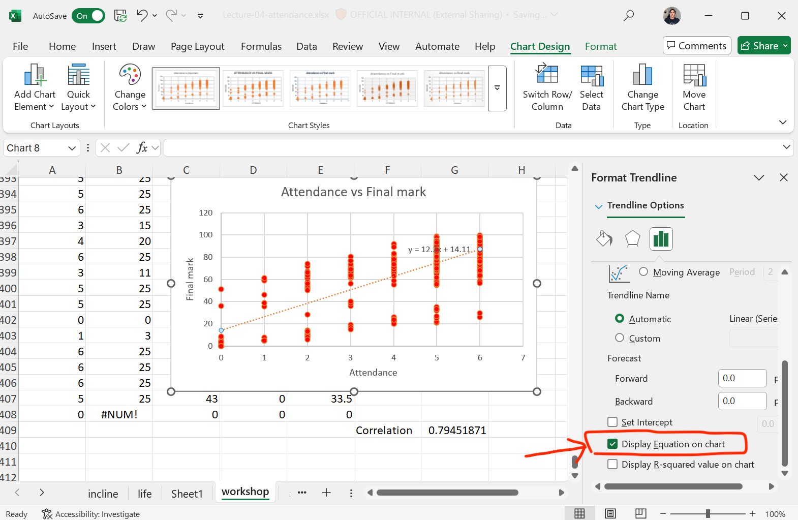Viewport: 798px width, 520px height.
Task: Open the Comments button
Action: tap(696, 46)
